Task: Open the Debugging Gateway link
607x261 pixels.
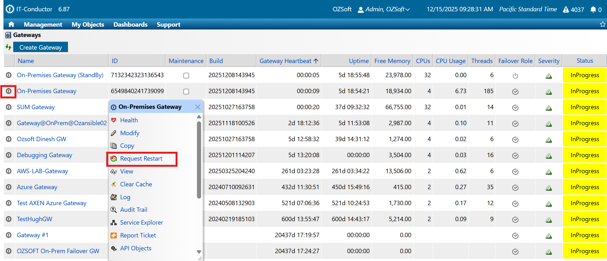Action: tap(44, 155)
